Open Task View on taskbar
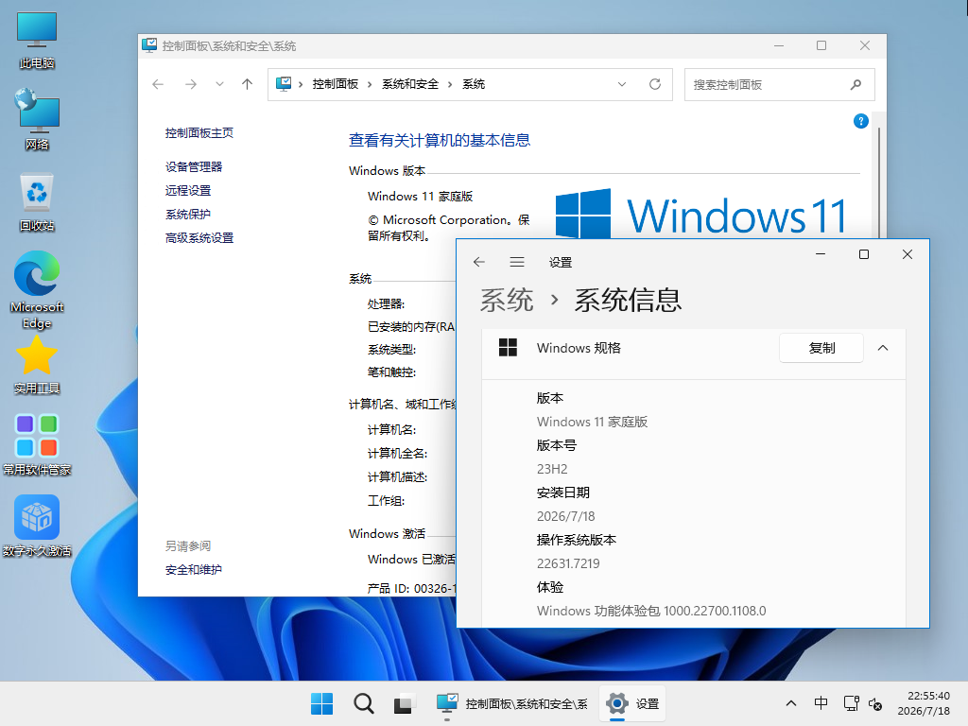The image size is (968, 726). (404, 703)
